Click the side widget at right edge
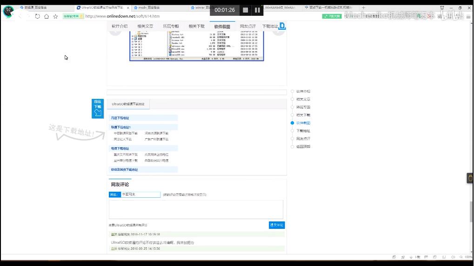The width and height of the screenshot is (474, 266). [x=470, y=178]
